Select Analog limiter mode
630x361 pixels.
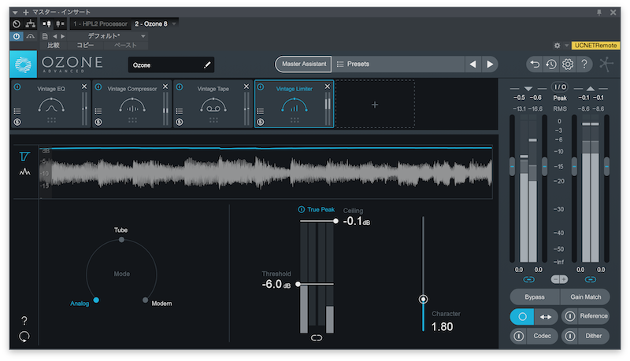click(96, 300)
